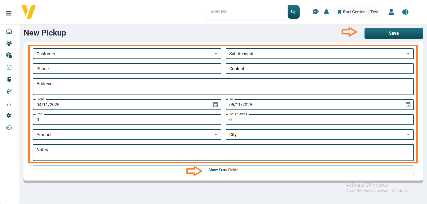Open the clipboard sidebar icon
This screenshot has width=427, height=204.
(x=9, y=67)
